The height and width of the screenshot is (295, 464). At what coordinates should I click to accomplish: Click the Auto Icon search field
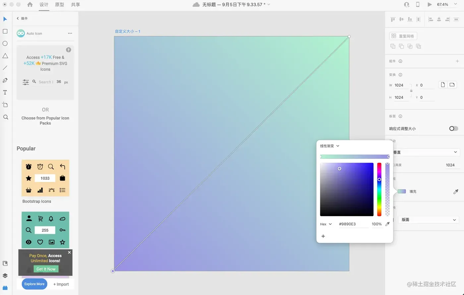click(x=46, y=82)
